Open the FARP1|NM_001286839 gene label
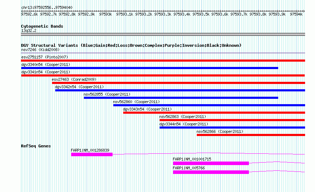This screenshot has width=315, height=192. [90, 150]
